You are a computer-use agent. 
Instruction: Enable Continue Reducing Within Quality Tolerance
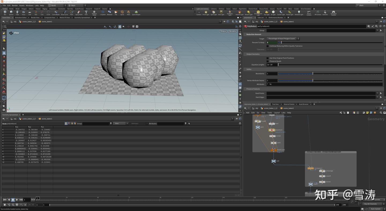(268, 46)
